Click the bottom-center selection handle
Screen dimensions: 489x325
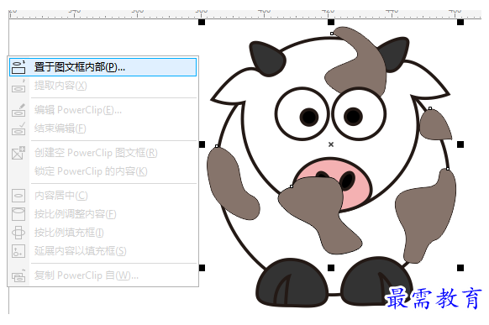point(331,268)
